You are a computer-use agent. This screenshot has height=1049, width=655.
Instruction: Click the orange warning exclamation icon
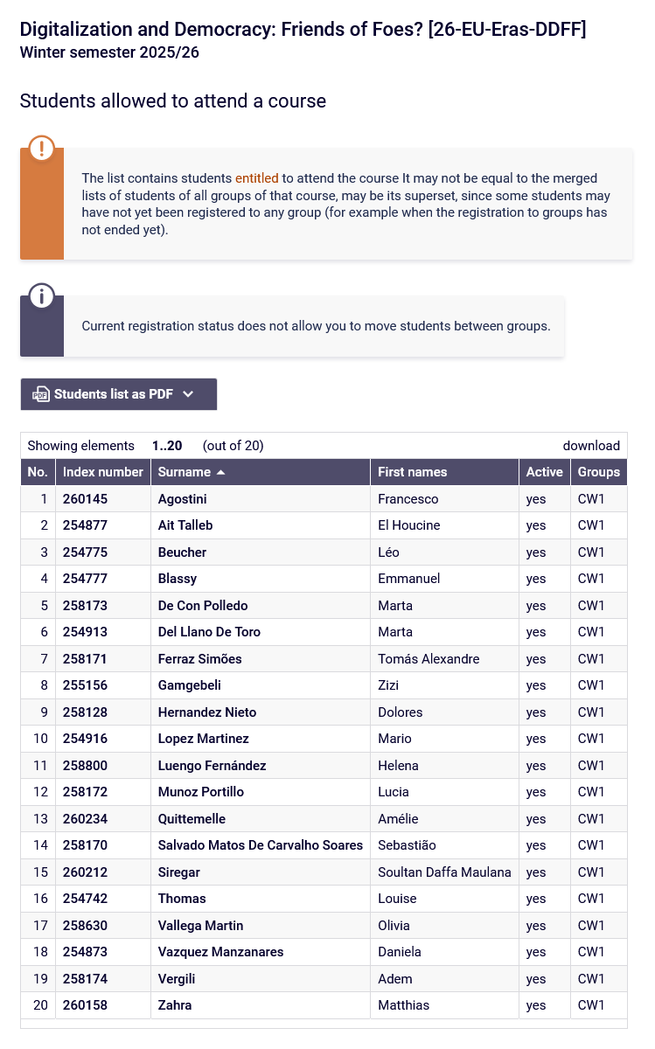click(x=42, y=149)
